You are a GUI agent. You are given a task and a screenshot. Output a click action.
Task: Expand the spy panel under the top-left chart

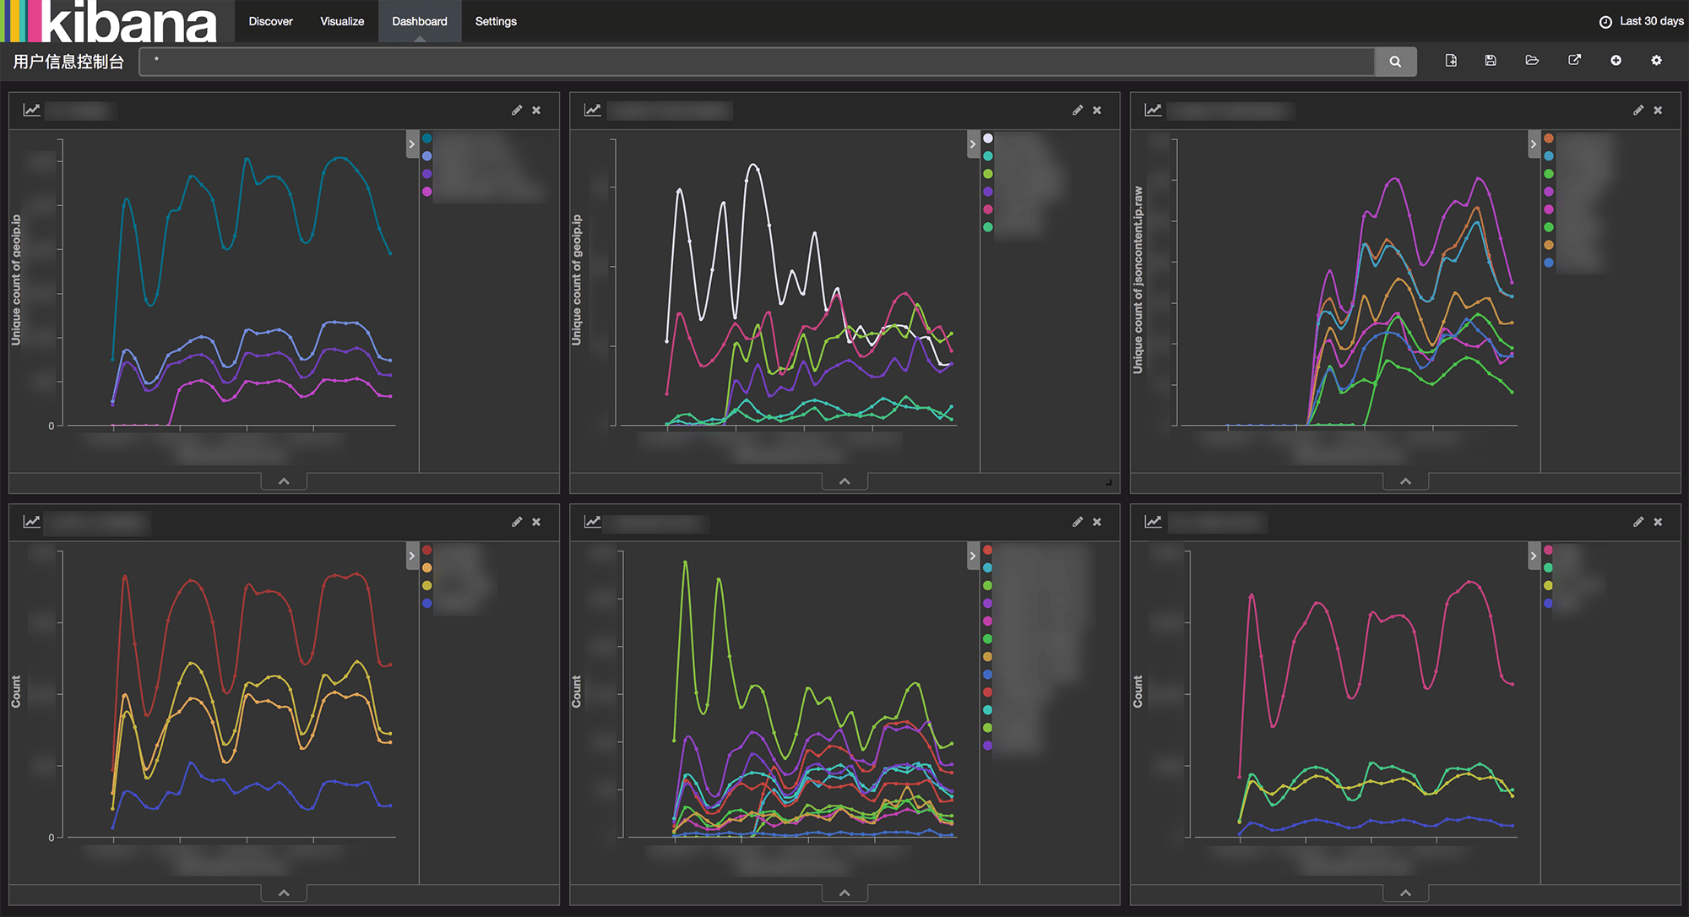point(284,481)
